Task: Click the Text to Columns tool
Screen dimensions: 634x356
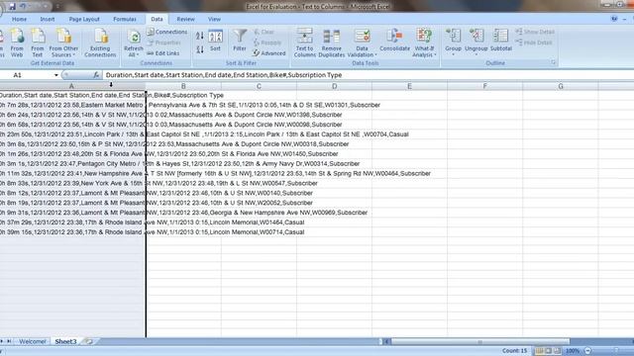Action: click(x=304, y=43)
